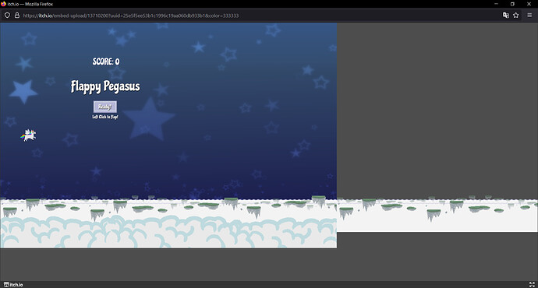This screenshot has height=288, width=538.
Task: Open tracking protection shield panel
Action: (7, 16)
